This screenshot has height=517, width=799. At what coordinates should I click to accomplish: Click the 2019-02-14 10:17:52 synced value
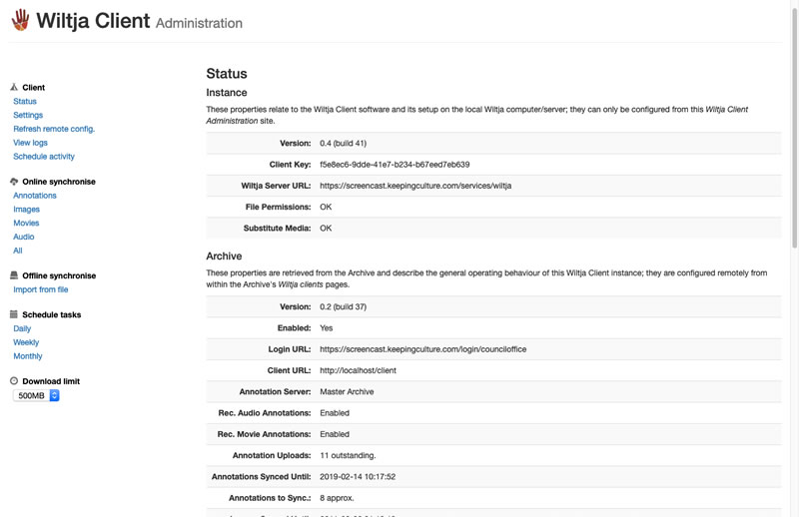(358, 477)
